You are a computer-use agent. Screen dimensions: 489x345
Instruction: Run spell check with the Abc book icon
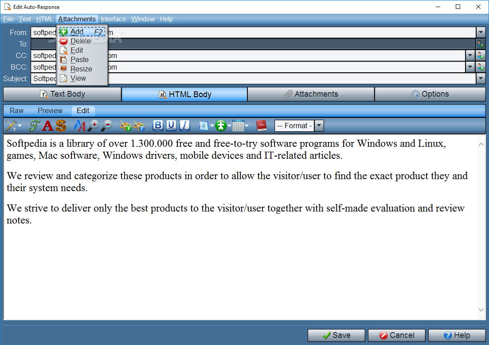[x=261, y=125]
